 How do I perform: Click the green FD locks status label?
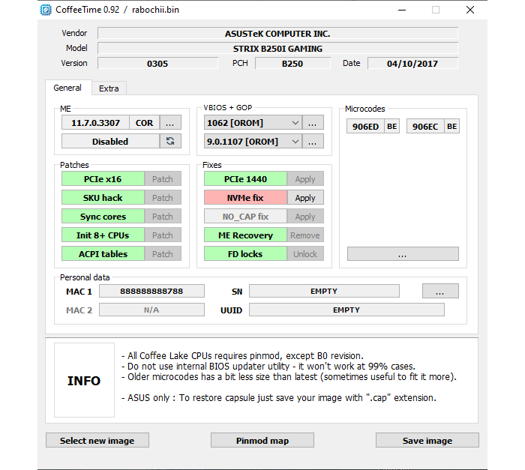(245, 254)
